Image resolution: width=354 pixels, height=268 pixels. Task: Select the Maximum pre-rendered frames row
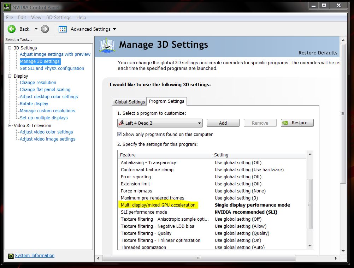(212, 198)
